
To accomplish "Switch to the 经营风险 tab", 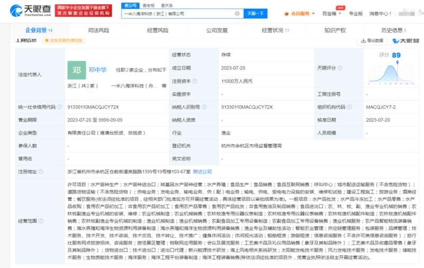I will point(157,30).
